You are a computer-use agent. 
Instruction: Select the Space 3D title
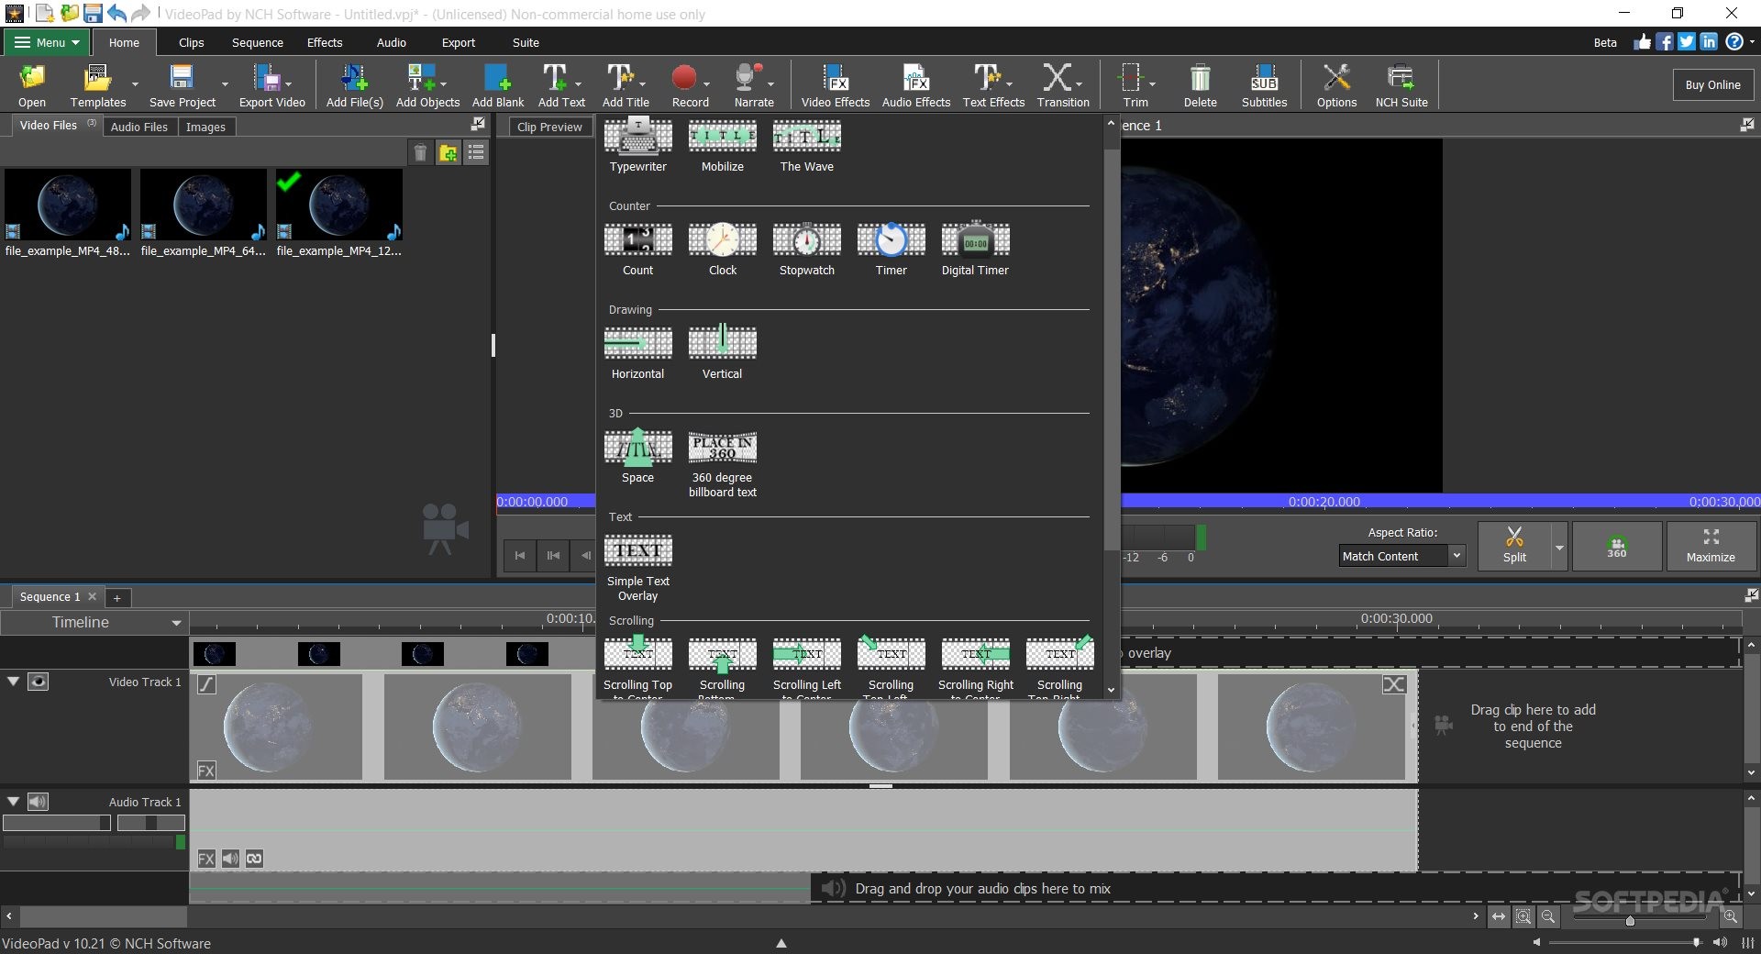click(x=637, y=449)
